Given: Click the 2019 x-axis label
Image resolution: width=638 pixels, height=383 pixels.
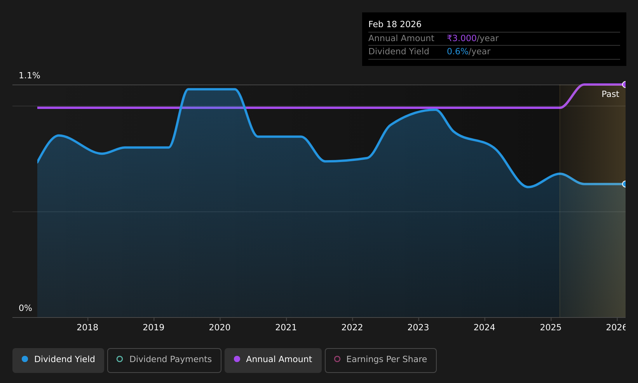Looking at the screenshot, I should click(153, 328).
